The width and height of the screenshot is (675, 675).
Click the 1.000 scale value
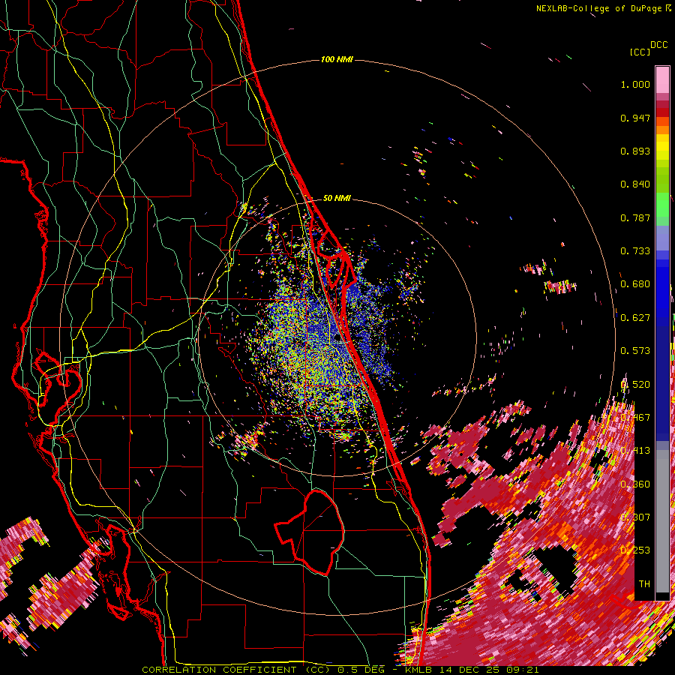point(635,84)
